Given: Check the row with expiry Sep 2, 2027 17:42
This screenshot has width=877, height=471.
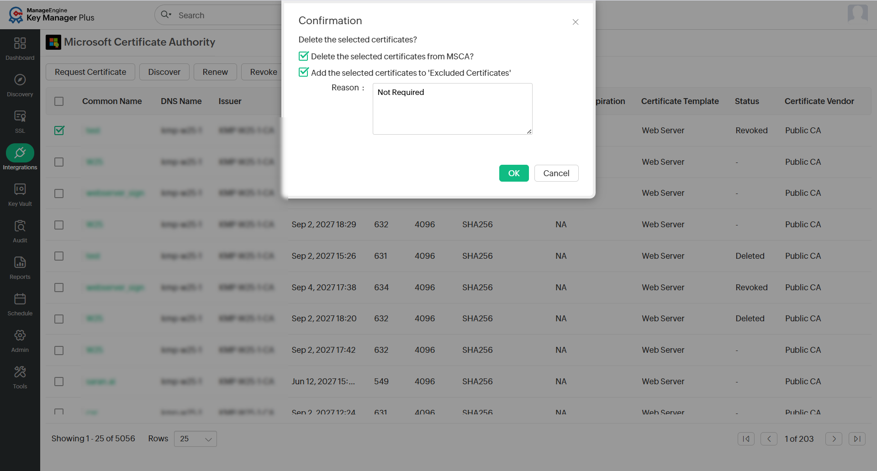Looking at the screenshot, I should click(59, 351).
